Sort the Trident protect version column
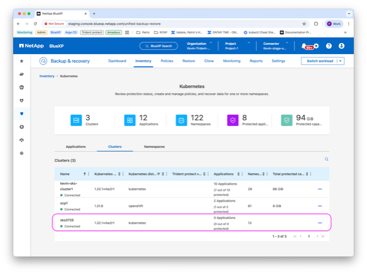The height and width of the screenshot is (274, 367). pos(204,174)
